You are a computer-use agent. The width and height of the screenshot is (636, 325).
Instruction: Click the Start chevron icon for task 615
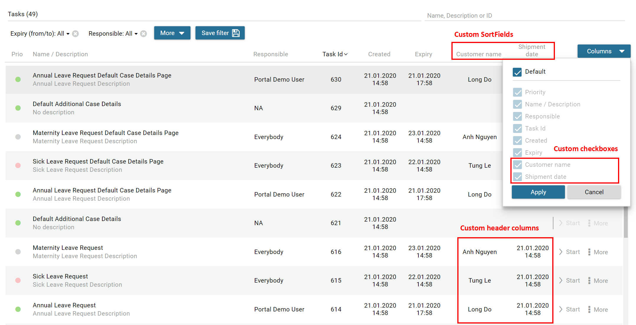click(x=561, y=281)
